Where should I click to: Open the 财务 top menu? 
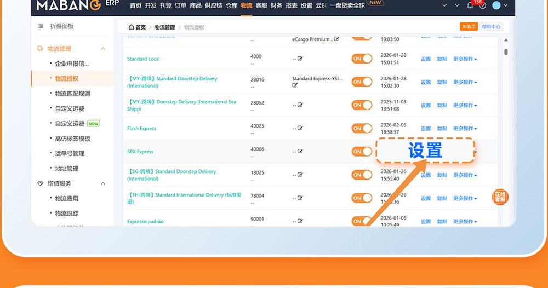click(x=276, y=5)
